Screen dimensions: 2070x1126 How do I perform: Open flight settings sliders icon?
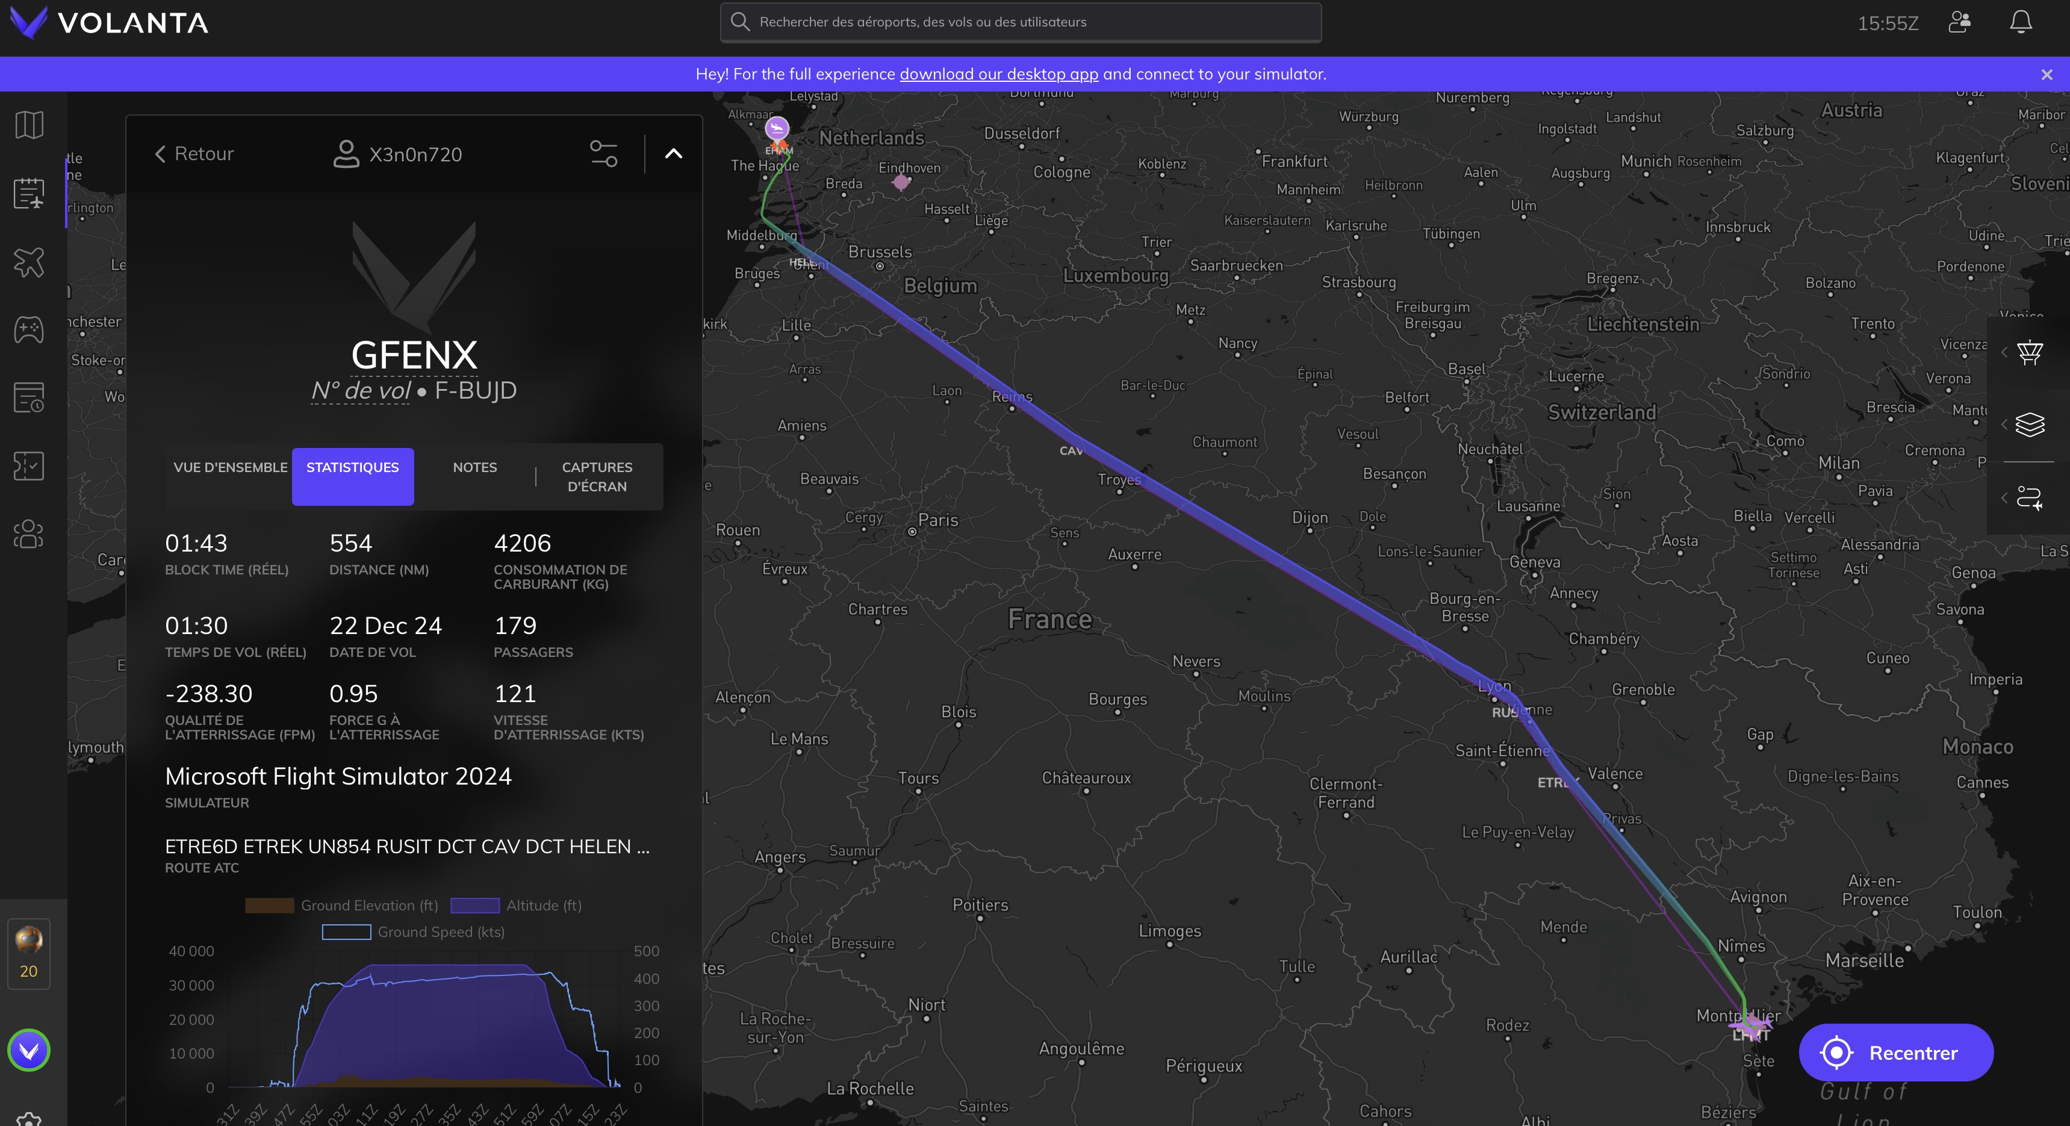click(603, 154)
